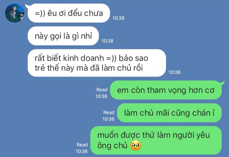
Task: Tap the "muốn được thử làm người yêu" bubble
Action: click(x=156, y=140)
